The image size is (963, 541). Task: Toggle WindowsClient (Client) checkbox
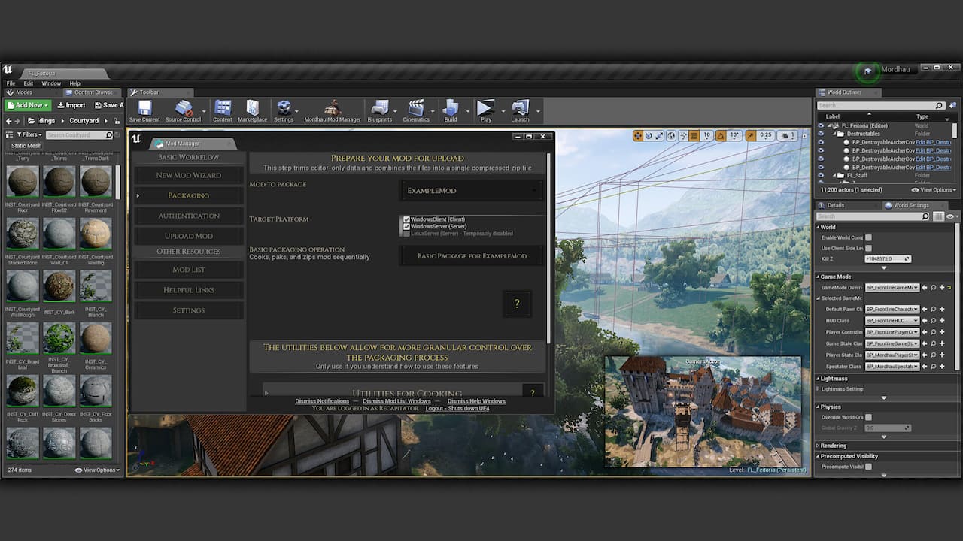click(406, 219)
